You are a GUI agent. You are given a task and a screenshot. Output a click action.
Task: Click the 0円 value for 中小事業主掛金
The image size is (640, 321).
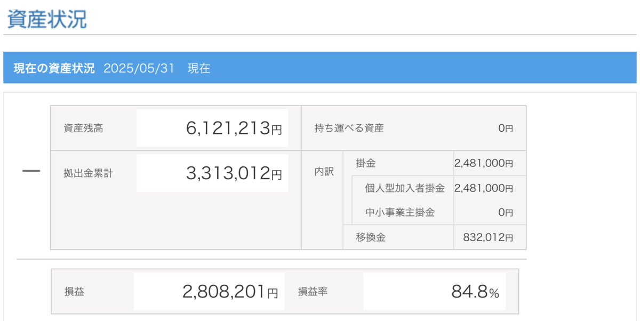click(505, 213)
